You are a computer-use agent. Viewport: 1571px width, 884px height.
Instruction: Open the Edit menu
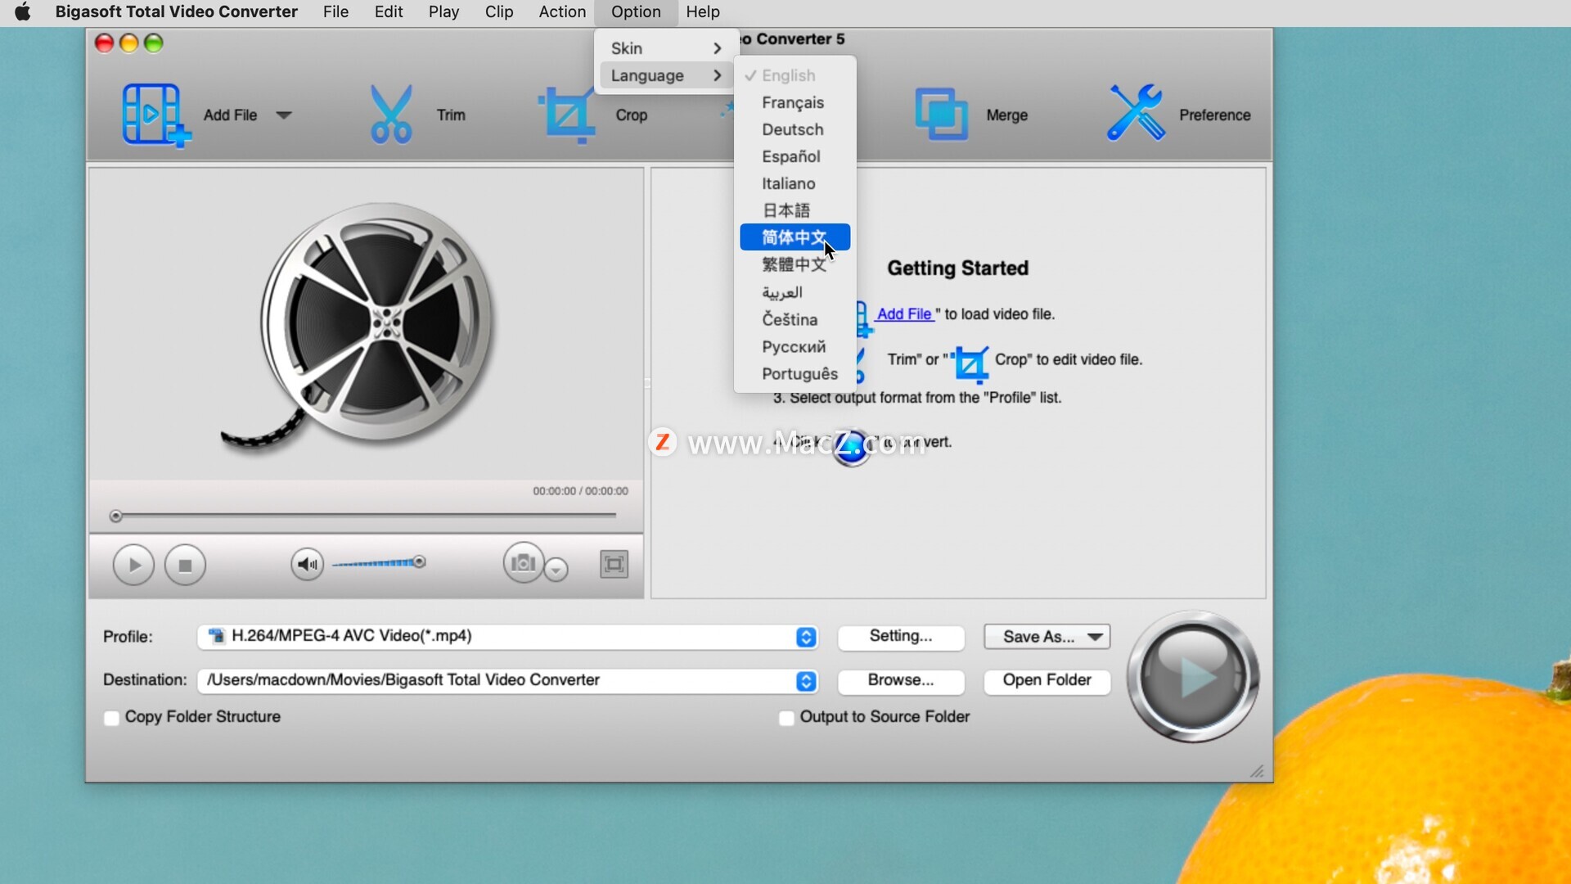pos(389,12)
